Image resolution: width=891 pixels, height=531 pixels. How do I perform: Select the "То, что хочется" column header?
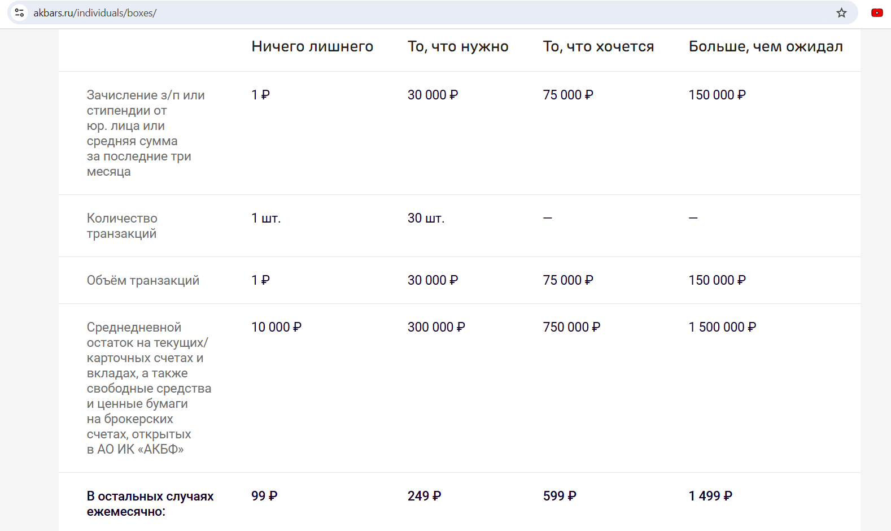tap(599, 46)
